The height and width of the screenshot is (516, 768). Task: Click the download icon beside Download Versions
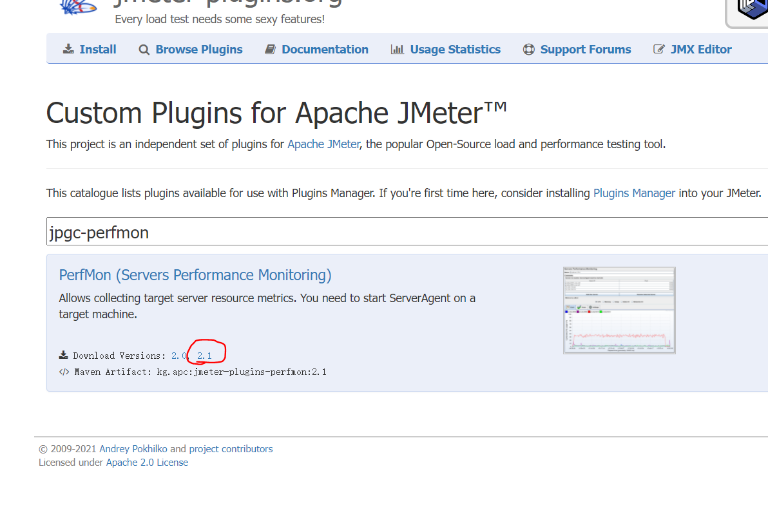coord(64,355)
